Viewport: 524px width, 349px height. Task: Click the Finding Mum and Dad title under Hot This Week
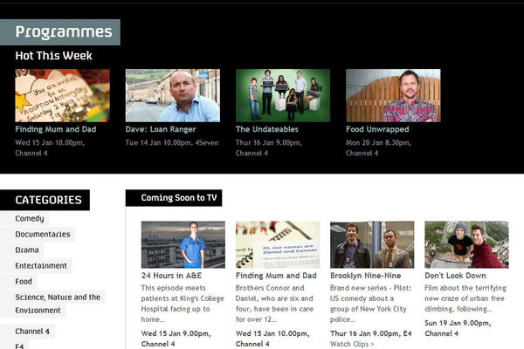coord(56,129)
